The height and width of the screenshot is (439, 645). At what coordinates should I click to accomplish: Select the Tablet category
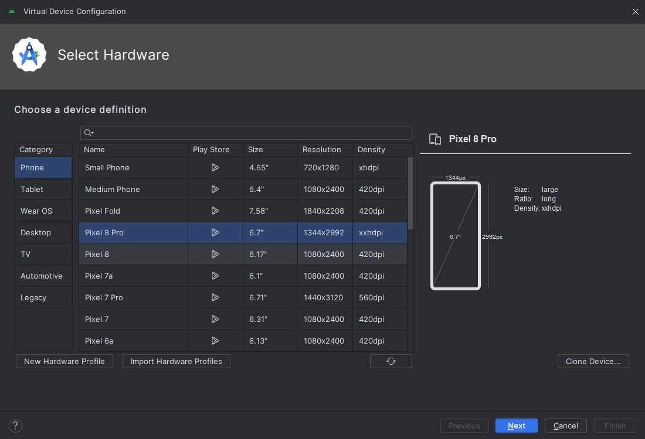pyautogui.click(x=32, y=189)
